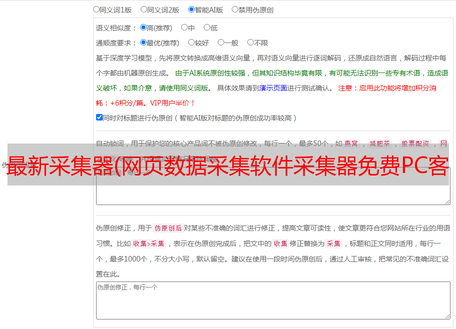Viewport: 456px width, 329px height.
Task: Set 语义相似度 to 低
Action: click(207, 27)
